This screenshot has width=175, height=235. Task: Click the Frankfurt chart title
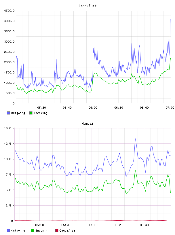[x=87, y=6]
